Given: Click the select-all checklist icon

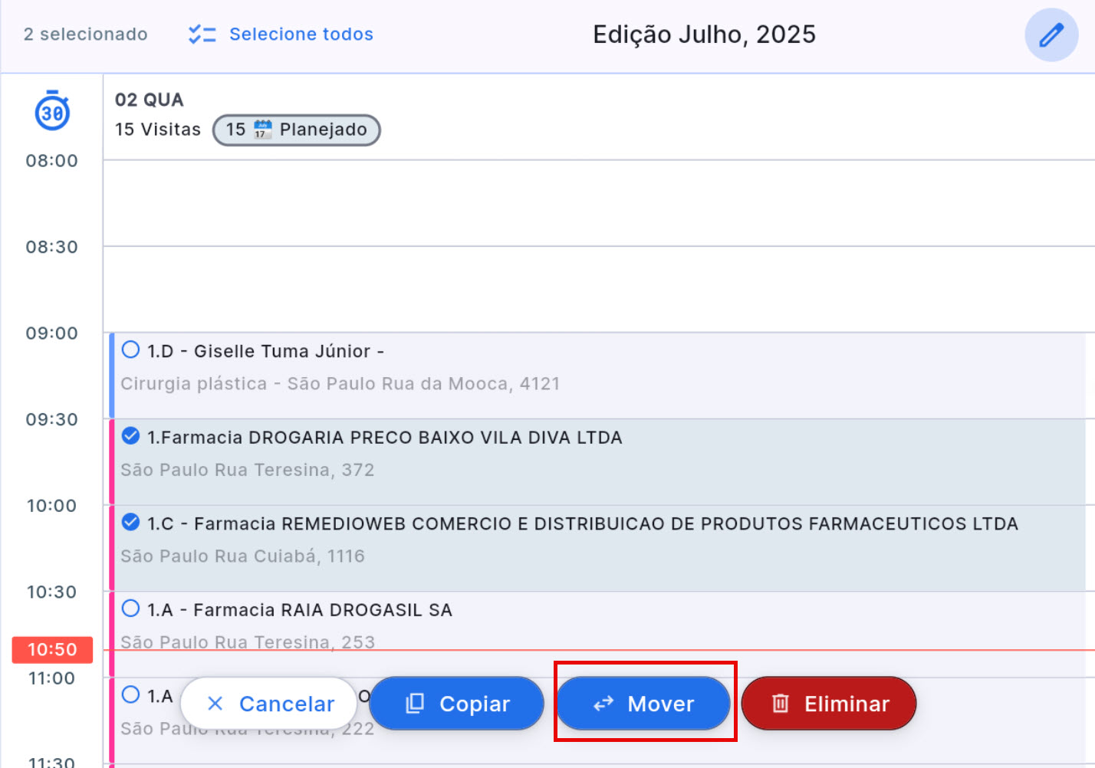Looking at the screenshot, I should (x=202, y=34).
